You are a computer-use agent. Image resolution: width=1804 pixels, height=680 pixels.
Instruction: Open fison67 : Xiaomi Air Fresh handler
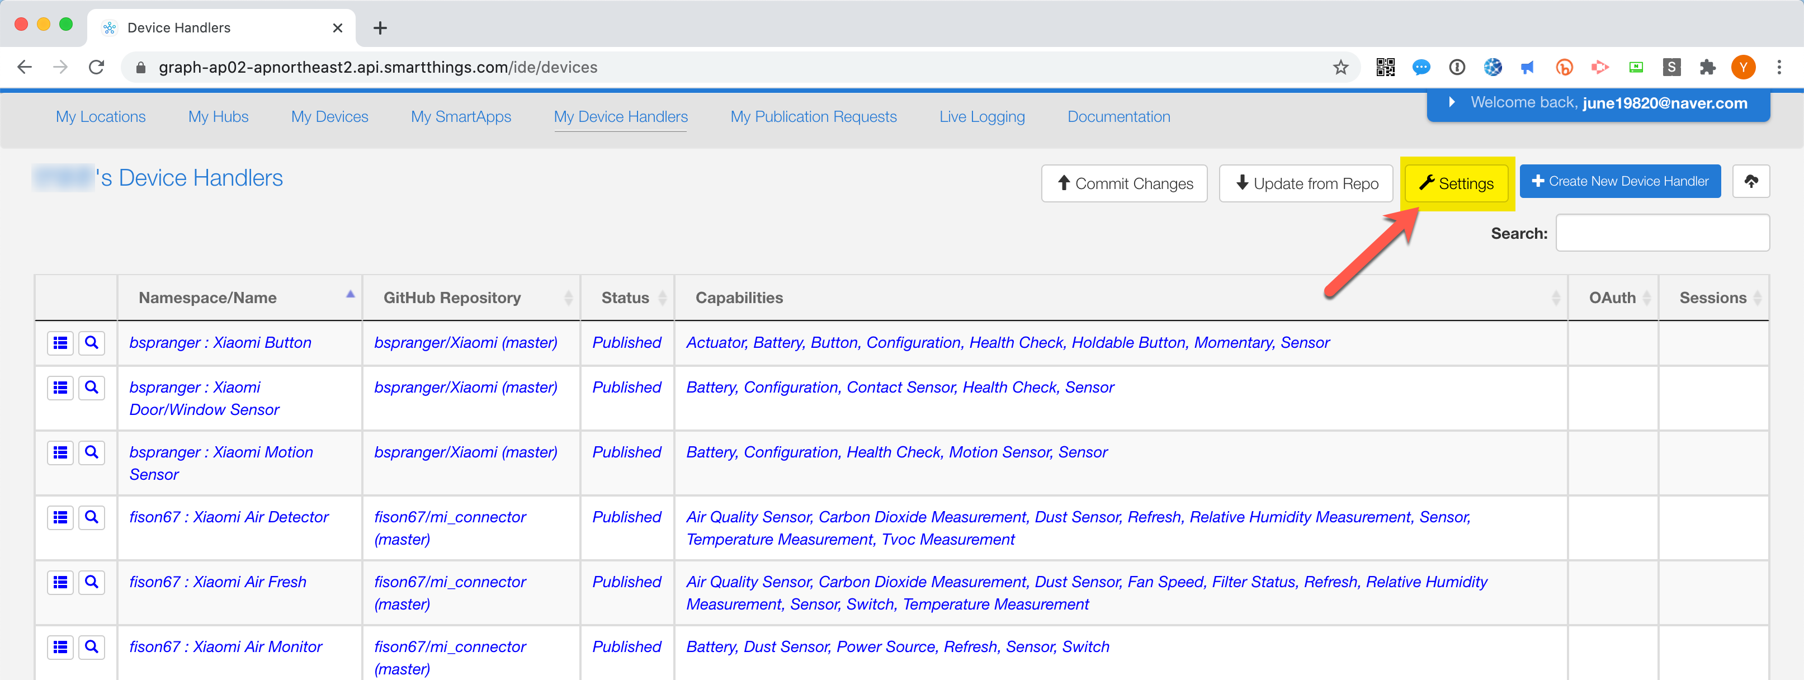click(218, 582)
